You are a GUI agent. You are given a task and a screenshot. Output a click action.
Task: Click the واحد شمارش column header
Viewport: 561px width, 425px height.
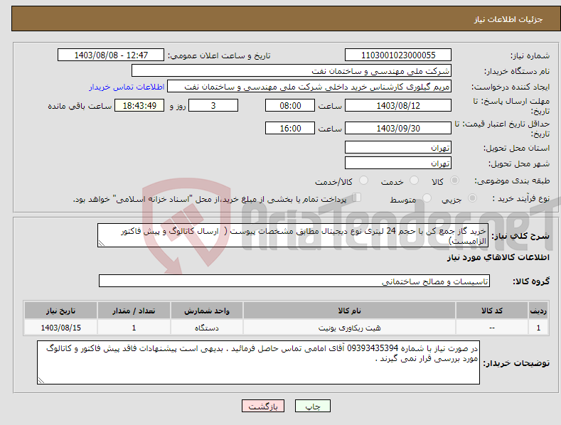207,311
